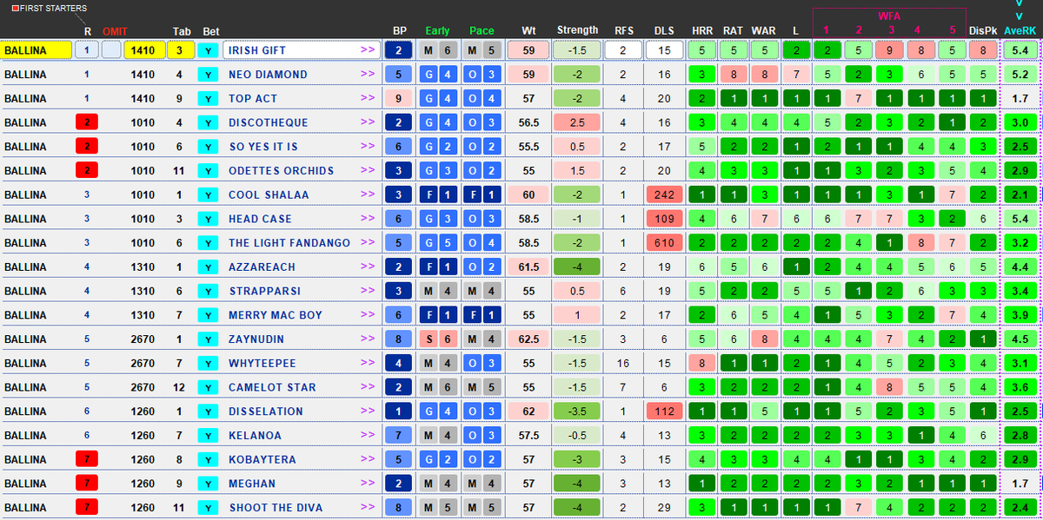Click the green L cell for IRISH GIFT

(795, 50)
